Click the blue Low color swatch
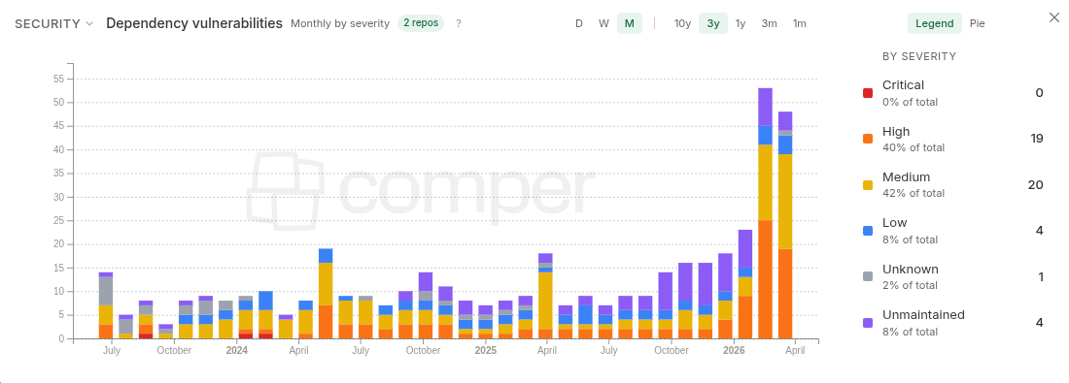Image resolution: width=1069 pixels, height=383 pixels. [868, 231]
